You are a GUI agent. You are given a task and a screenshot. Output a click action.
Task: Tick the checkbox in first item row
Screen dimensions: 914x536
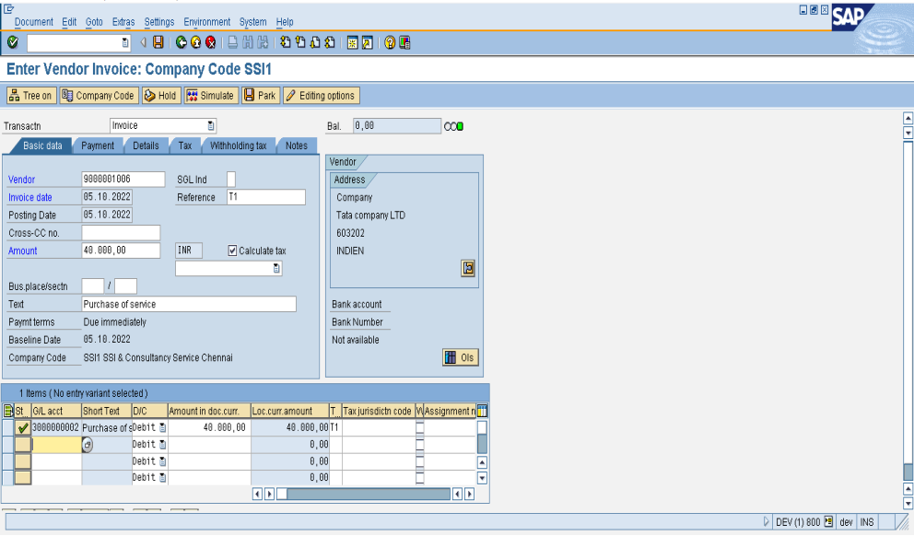[420, 427]
